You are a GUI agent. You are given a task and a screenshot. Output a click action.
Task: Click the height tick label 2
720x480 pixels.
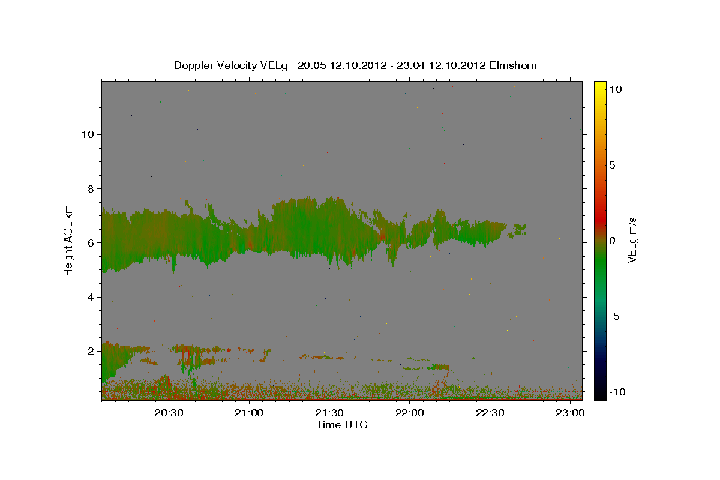point(91,351)
